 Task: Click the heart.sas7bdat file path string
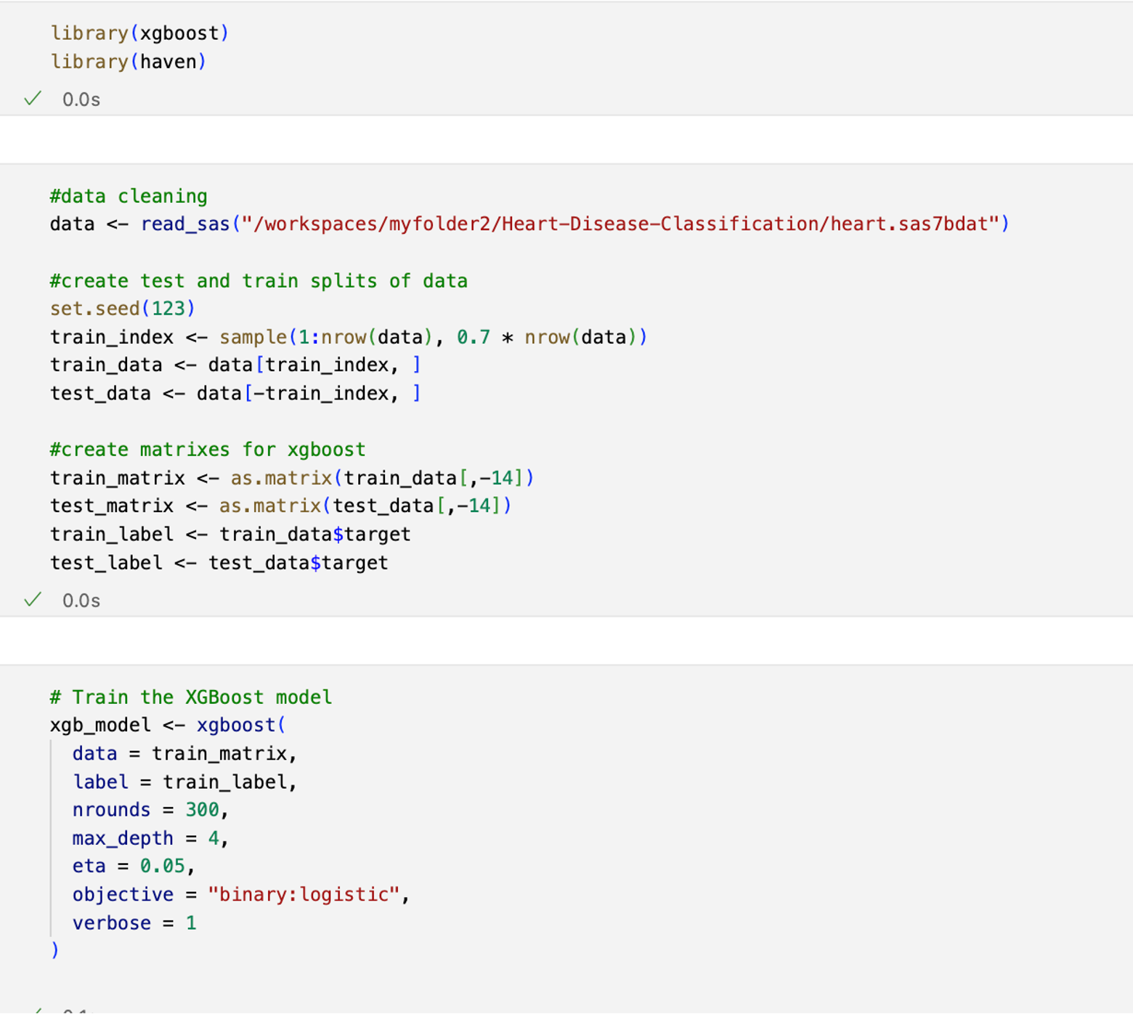pos(625,224)
